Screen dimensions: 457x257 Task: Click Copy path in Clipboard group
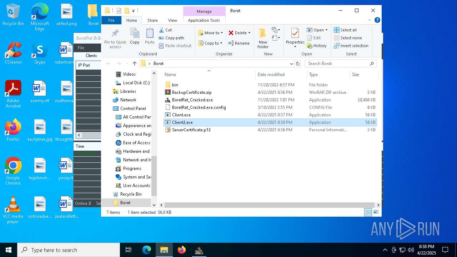pyautogui.click(x=171, y=38)
